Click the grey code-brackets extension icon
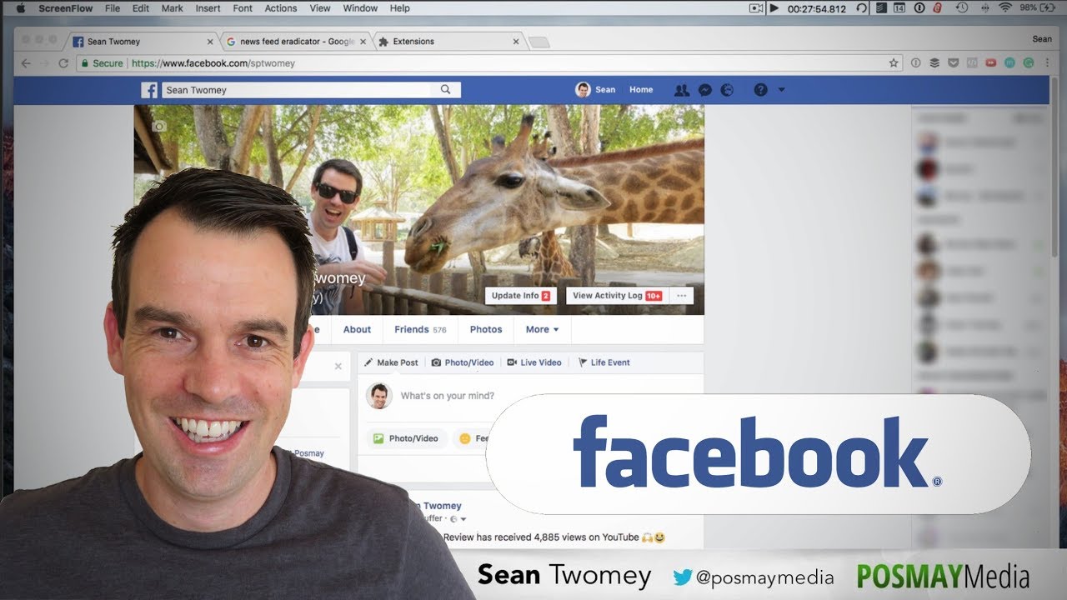Screen dimensions: 1067x600 coord(972,63)
